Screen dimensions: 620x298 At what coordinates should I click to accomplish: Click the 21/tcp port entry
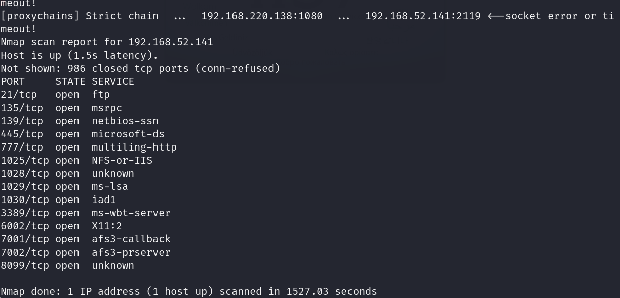pos(19,94)
